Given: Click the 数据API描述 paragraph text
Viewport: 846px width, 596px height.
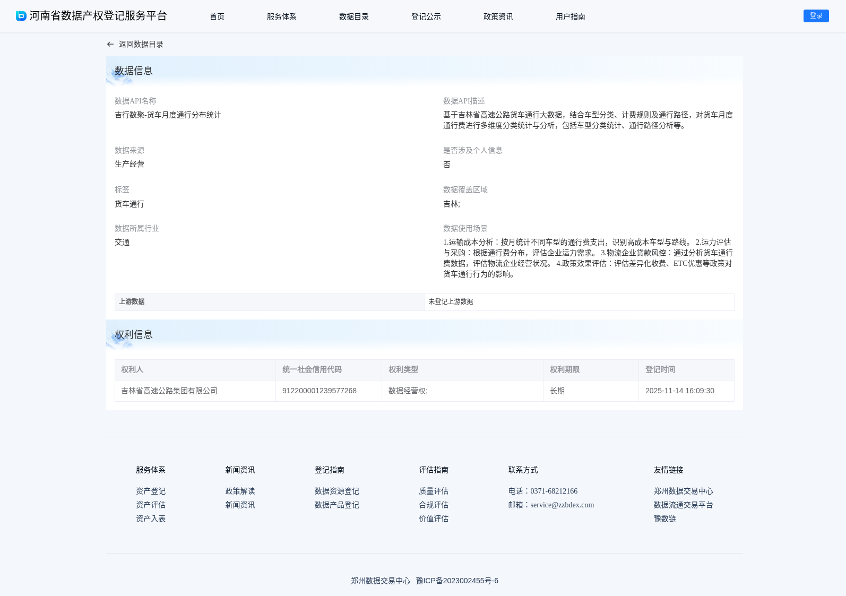Looking at the screenshot, I should (x=588, y=120).
